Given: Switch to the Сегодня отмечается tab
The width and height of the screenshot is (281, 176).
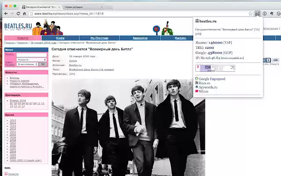Looking at the screenshot, I should pos(41,7).
